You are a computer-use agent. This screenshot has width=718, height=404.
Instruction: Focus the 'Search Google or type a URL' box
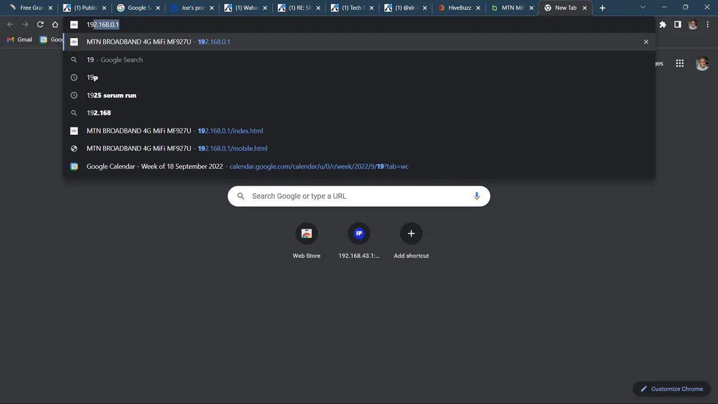tap(359, 196)
